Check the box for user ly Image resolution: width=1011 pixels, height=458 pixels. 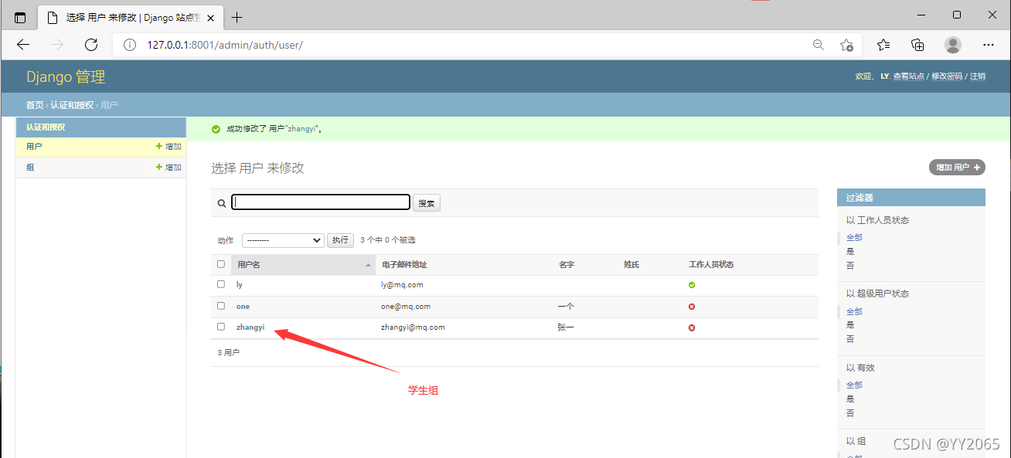(x=221, y=284)
